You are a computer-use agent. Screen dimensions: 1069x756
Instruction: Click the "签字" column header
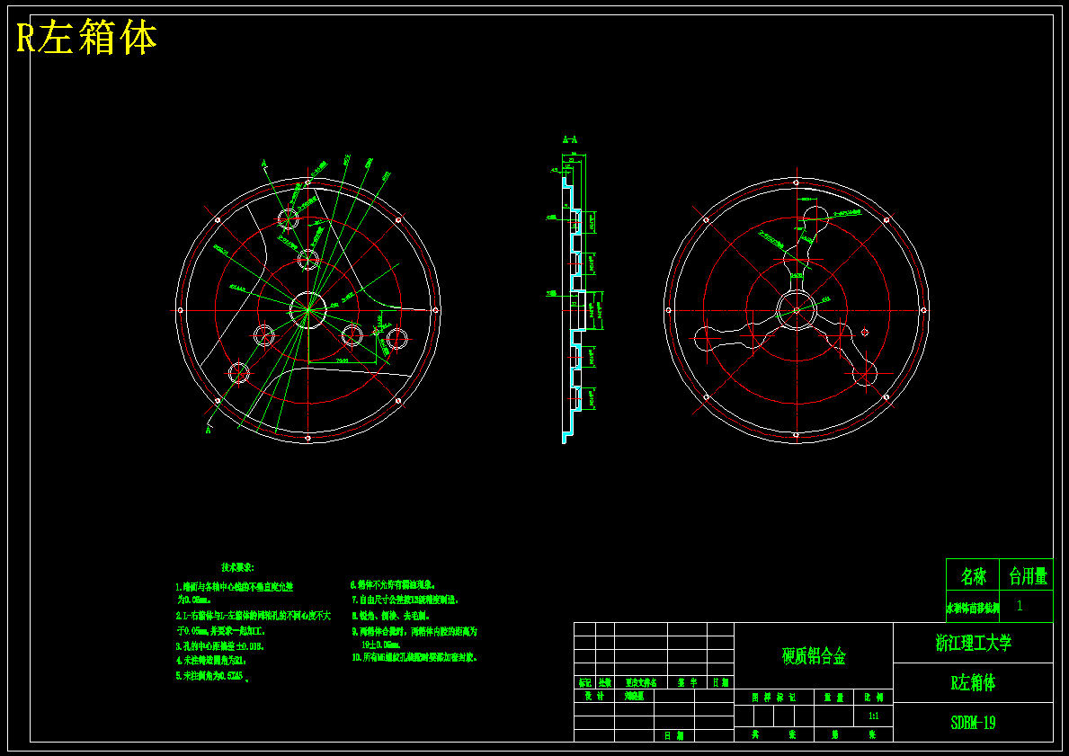[x=687, y=682]
